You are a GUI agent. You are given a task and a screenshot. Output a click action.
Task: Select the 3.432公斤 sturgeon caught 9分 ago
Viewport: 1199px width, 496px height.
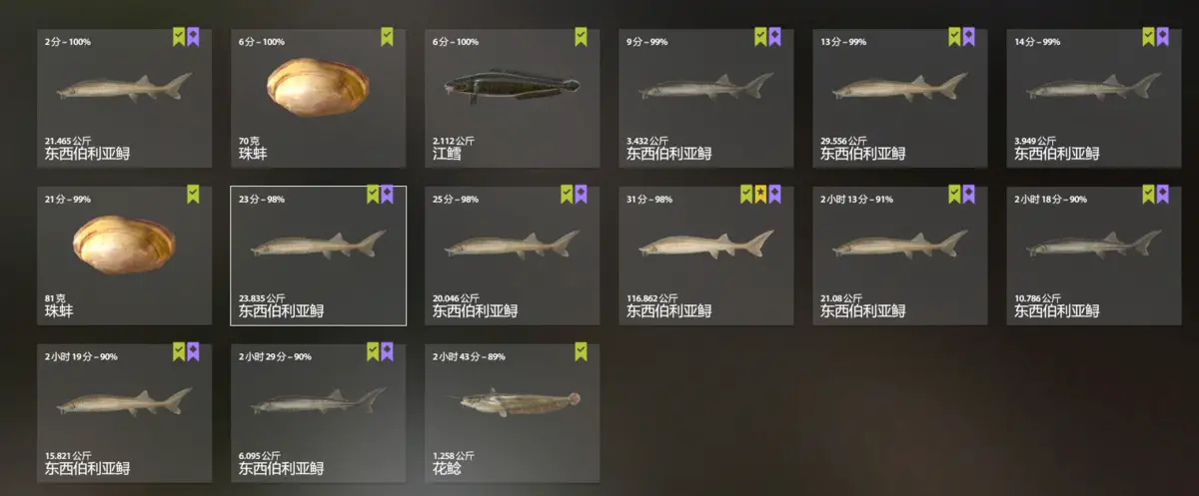pos(706,98)
